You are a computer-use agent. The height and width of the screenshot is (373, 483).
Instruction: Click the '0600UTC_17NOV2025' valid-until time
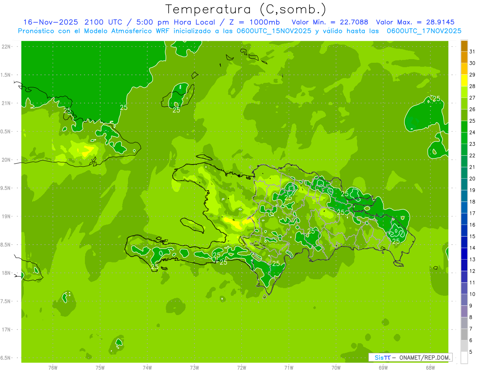coord(424,31)
